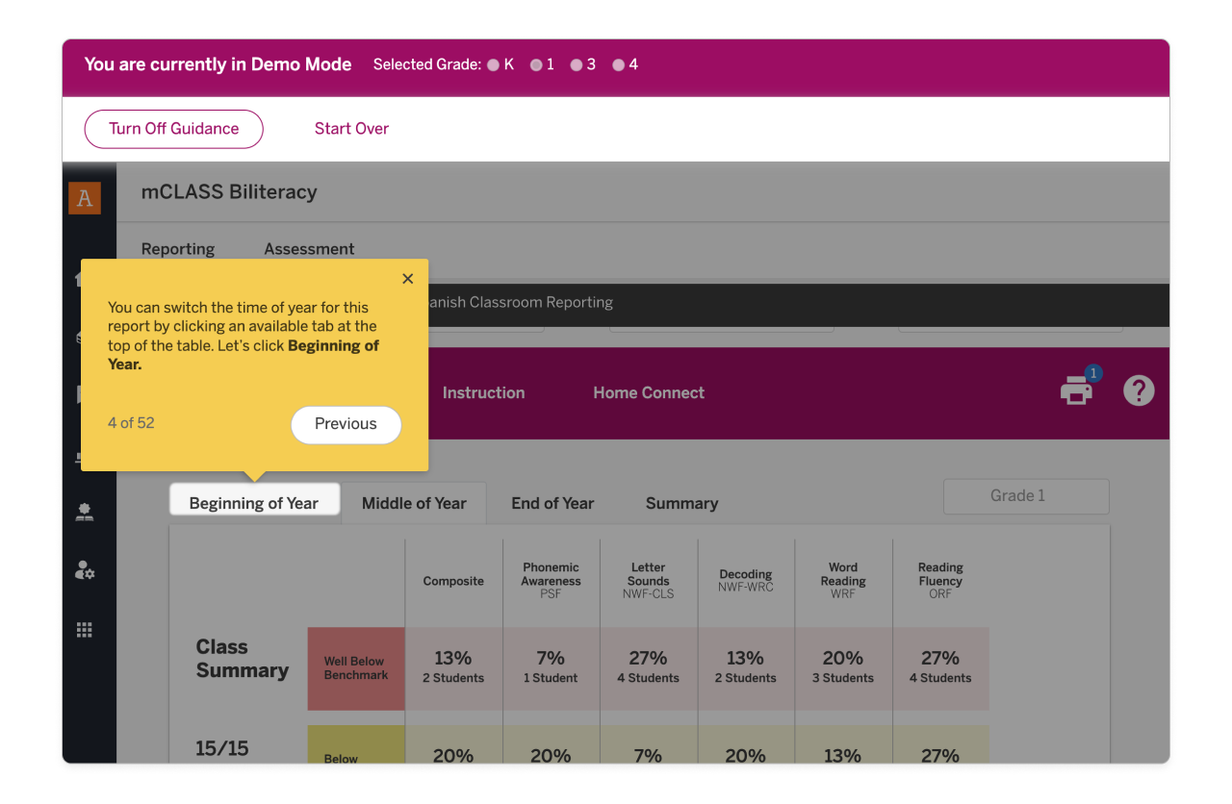Select grade 3 radio button
The height and width of the screenshot is (804, 1232).
click(577, 65)
